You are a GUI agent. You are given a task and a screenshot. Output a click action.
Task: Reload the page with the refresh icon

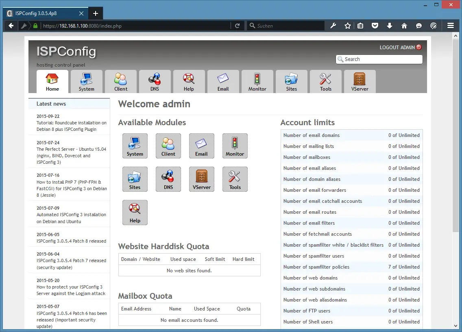(x=237, y=26)
